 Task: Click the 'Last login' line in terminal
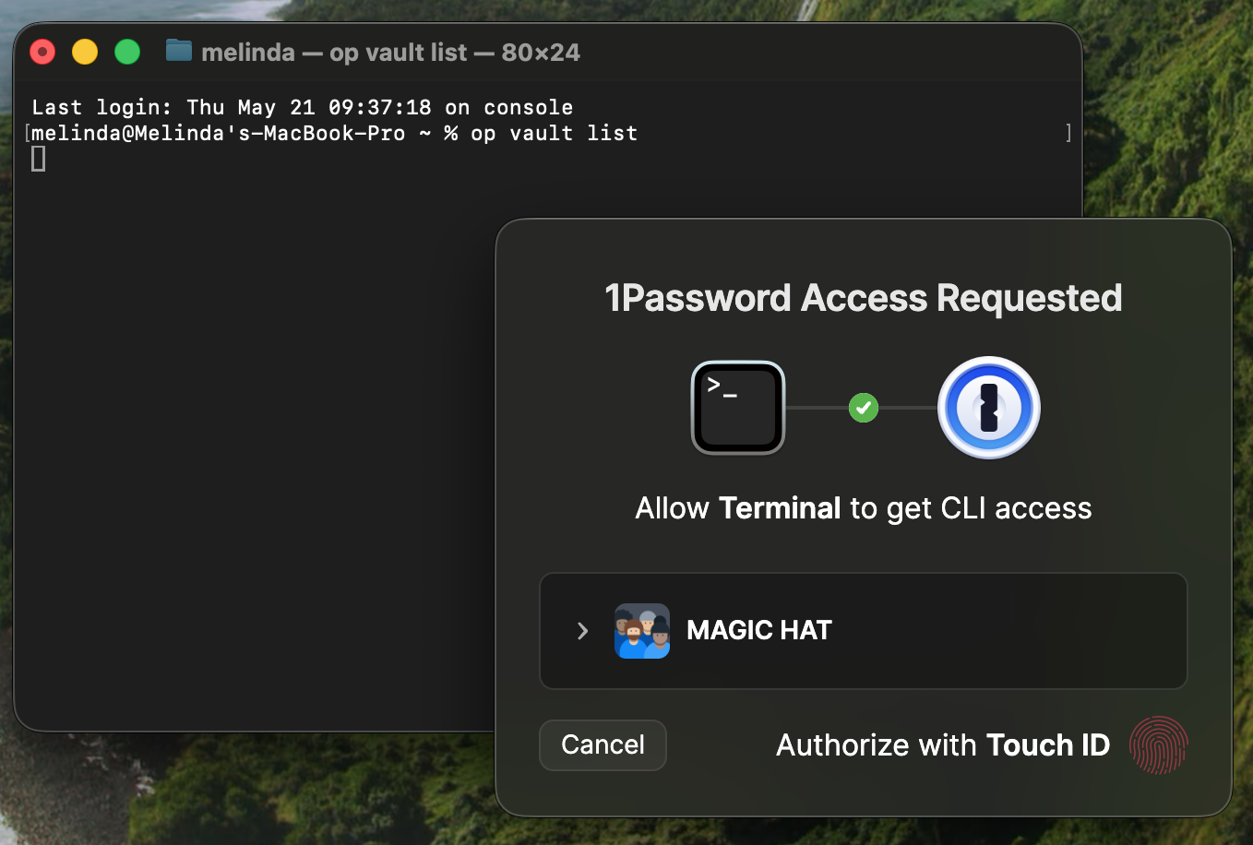coord(302,108)
